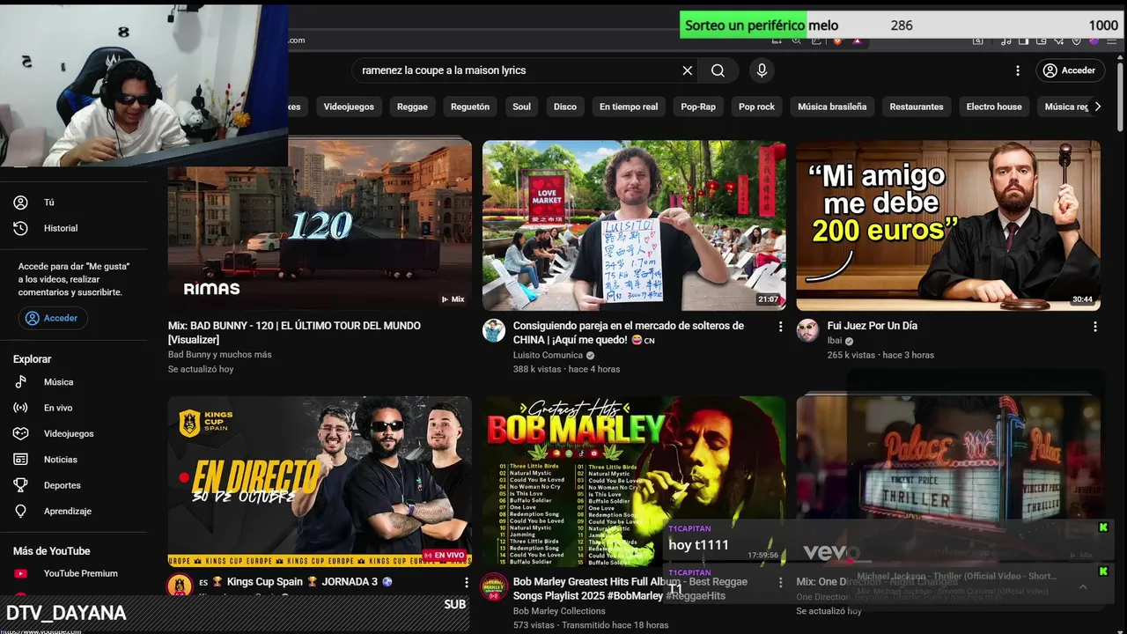Click the Fui Juez Por Un Día title
The height and width of the screenshot is (634, 1127).
(873, 326)
